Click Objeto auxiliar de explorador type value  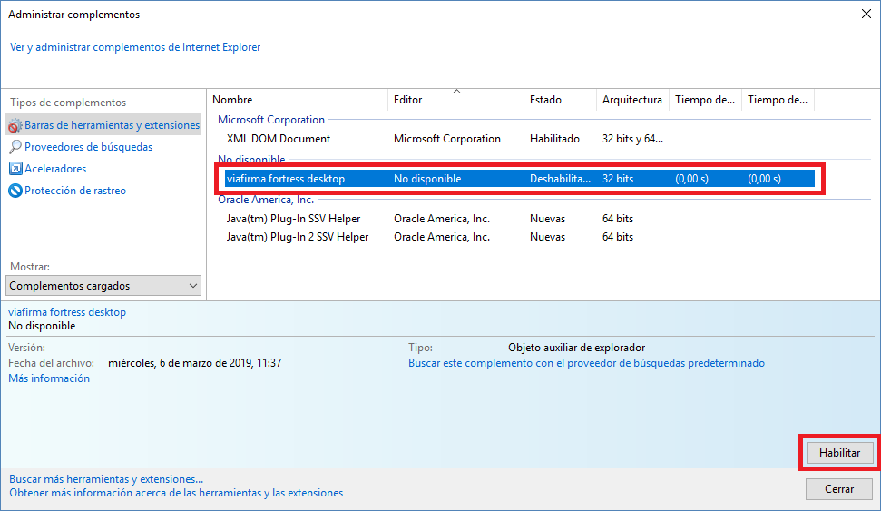(x=576, y=348)
